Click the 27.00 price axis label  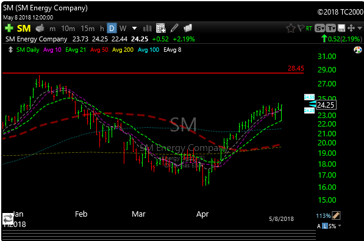(x=327, y=84)
